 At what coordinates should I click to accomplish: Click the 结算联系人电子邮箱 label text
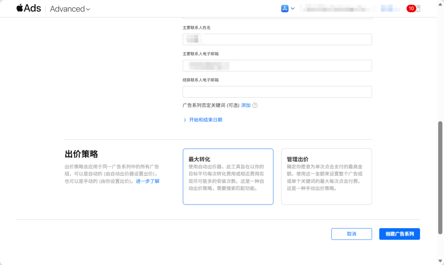[x=201, y=80]
